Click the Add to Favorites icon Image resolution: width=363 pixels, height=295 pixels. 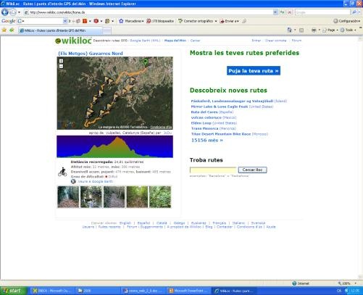tap(12, 30)
